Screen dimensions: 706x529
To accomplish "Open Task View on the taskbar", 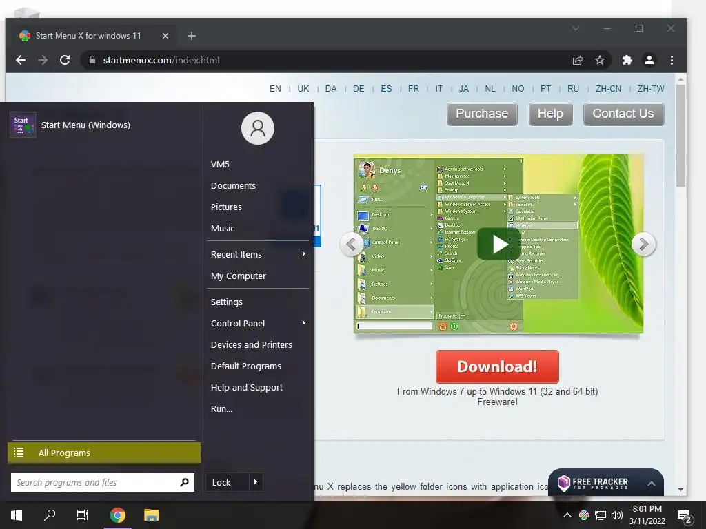I will pyautogui.click(x=83, y=515).
